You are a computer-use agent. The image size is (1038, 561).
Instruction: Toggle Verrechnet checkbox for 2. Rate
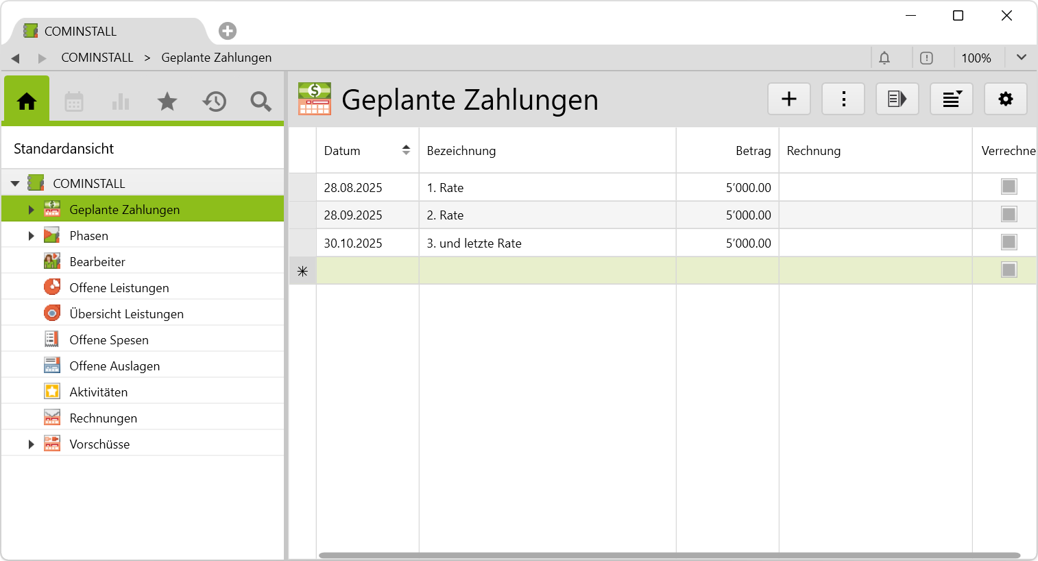point(1009,215)
